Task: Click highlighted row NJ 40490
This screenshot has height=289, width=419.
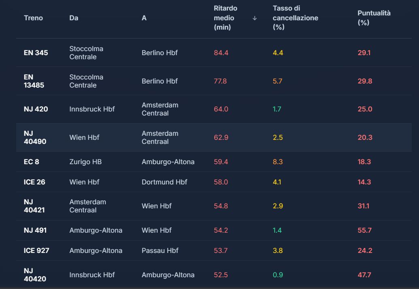Action: point(35,137)
